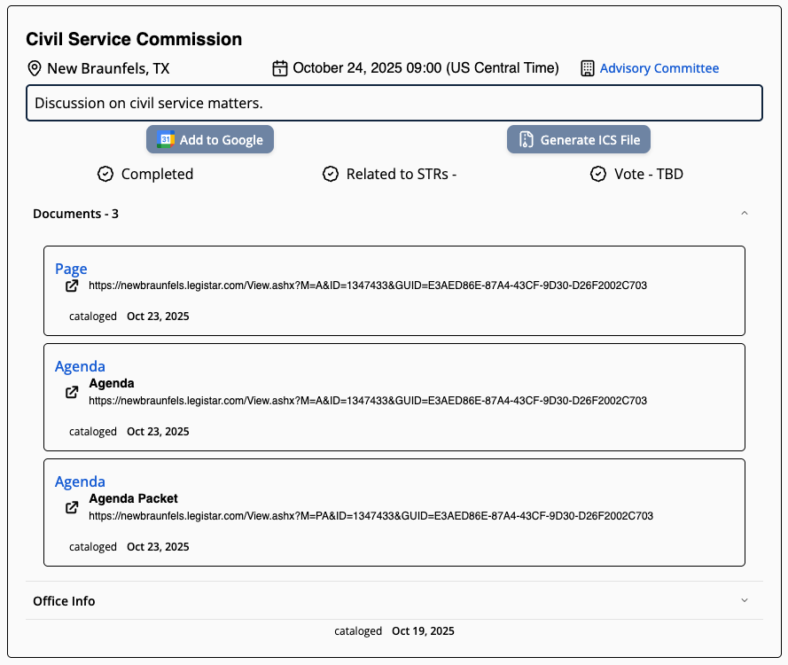Open the Advisory Committee link
Screen dimensions: 788x665
click(x=659, y=68)
